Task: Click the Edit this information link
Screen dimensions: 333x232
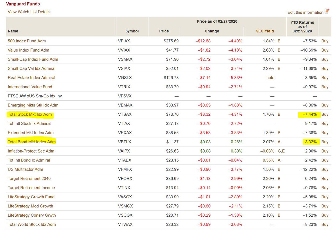Action: 305,12
